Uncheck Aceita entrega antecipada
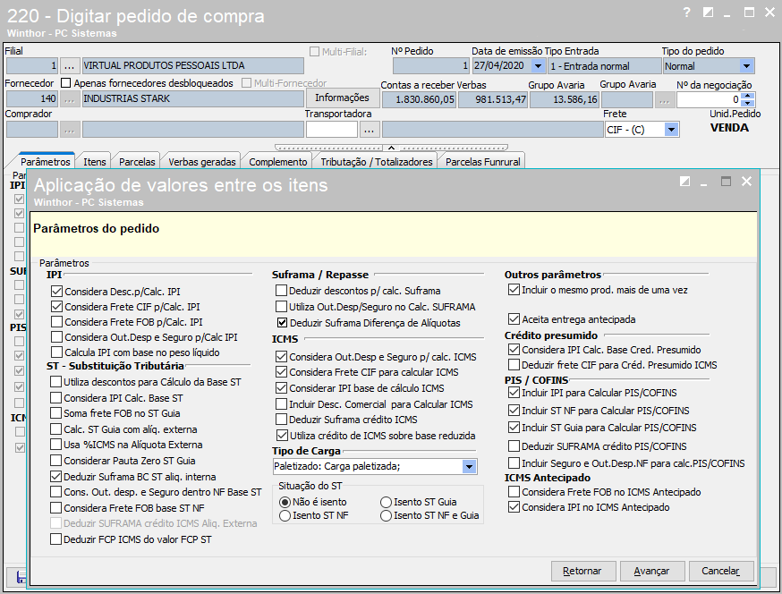The height and width of the screenshot is (594, 782). (x=514, y=319)
